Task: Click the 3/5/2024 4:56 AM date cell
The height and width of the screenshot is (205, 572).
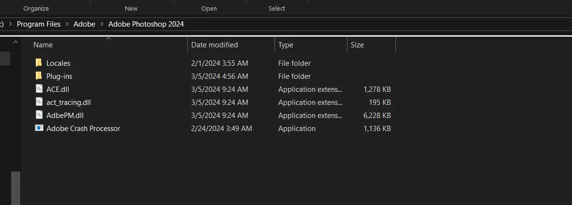Action: (220, 76)
